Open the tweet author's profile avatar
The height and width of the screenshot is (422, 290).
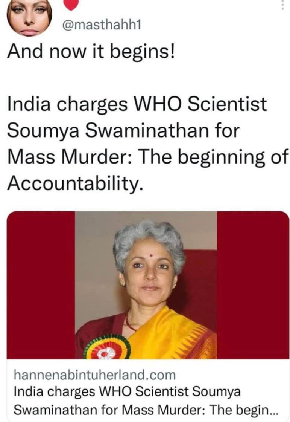[29, 17]
